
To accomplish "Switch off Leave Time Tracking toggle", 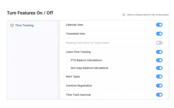I will [159, 52].
